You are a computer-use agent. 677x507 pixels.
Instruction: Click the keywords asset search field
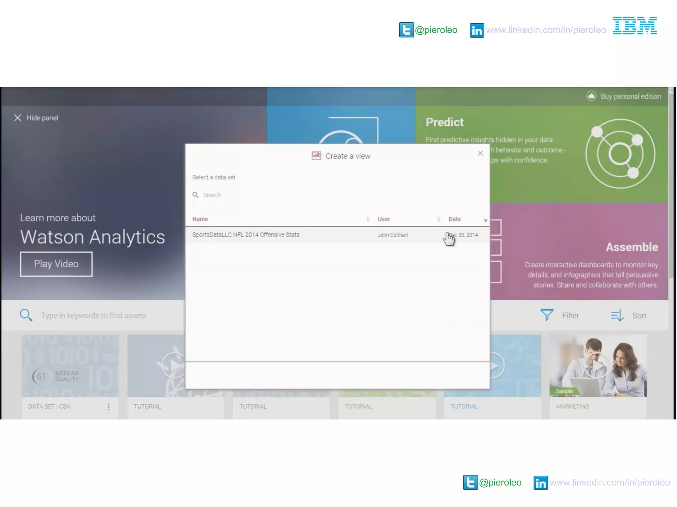pos(94,316)
